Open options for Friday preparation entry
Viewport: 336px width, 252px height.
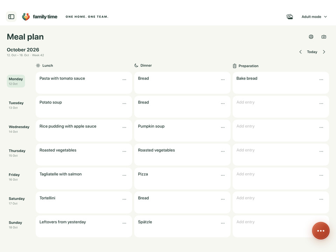point(321,175)
